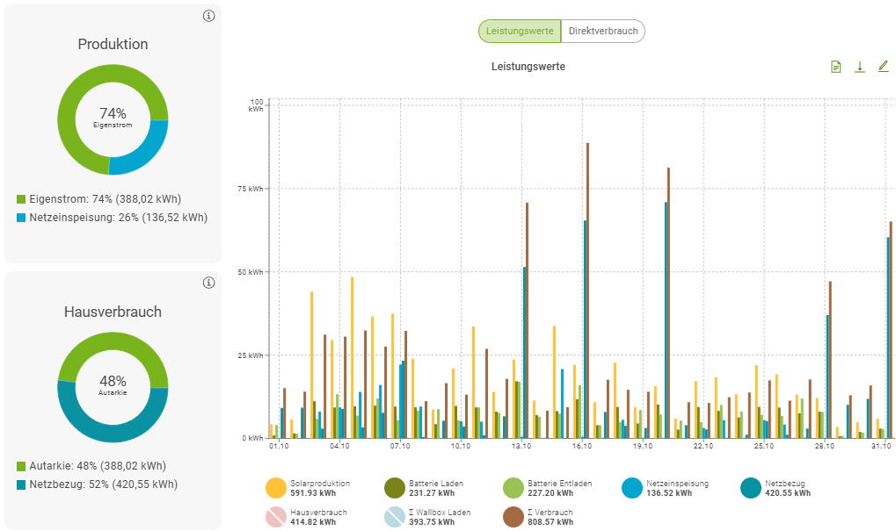Open the Produktion panel info icon

[x=208, y=16]
